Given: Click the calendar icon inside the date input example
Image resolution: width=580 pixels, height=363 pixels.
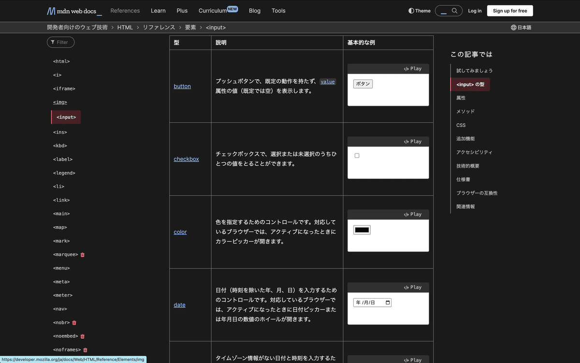Looking at the screenshot, I should pyautogui.click(x=388, y=302).
